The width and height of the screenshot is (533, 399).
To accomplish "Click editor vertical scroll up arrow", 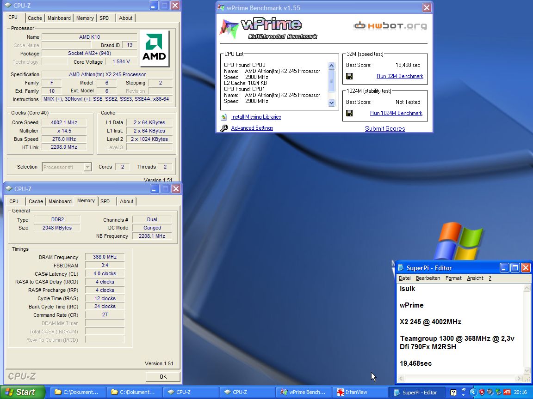I will click(x=527, y=288).
